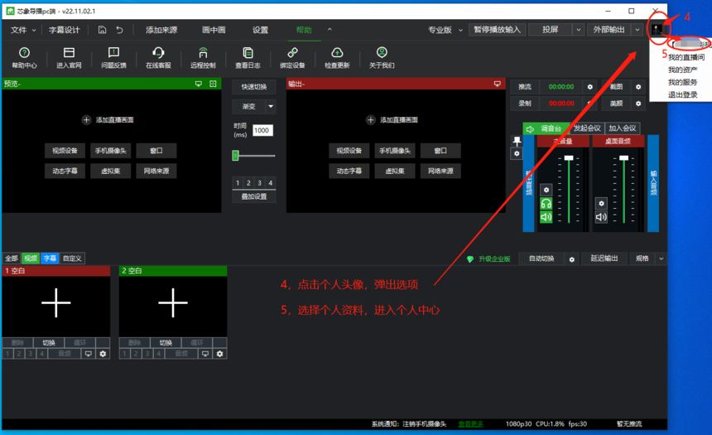Expand the arrow next to 投屏
712x435 pixels.
pos(578,30)
